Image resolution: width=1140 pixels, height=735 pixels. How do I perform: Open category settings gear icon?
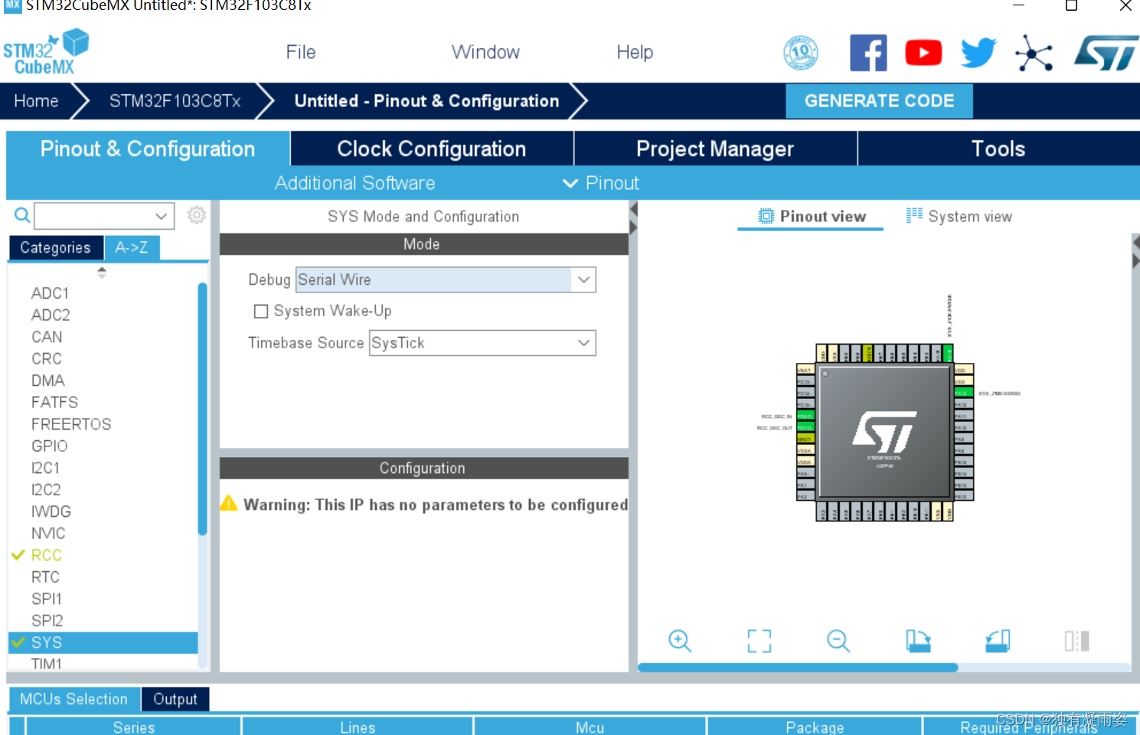(197, 215)
